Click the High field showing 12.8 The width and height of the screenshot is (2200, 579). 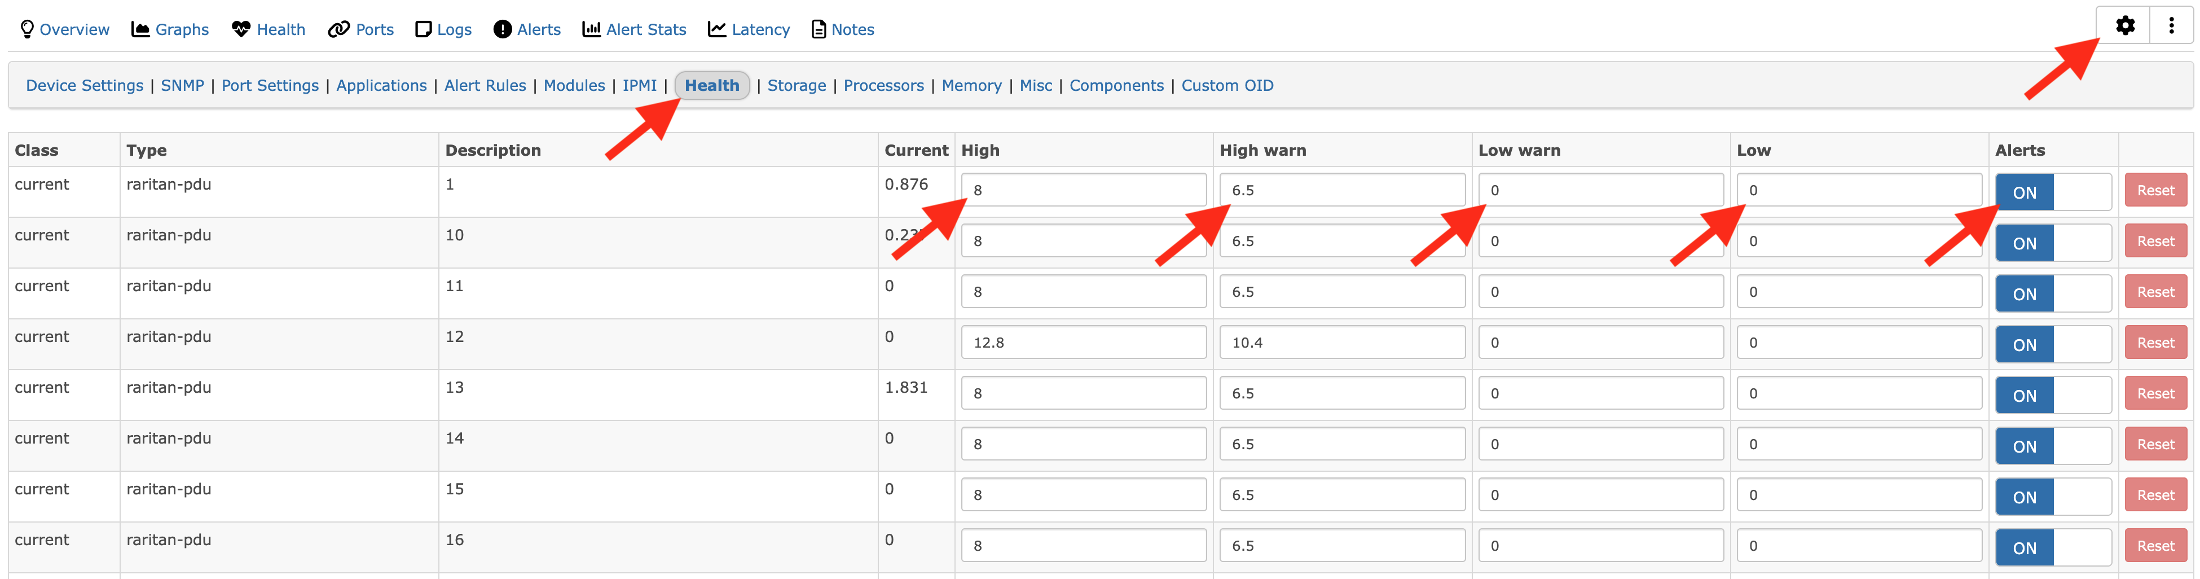point(1084,343)
